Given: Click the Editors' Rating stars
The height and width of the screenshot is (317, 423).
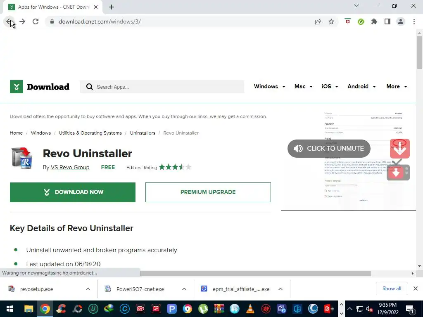Looking at the screenshot, I should coord(175,167).
